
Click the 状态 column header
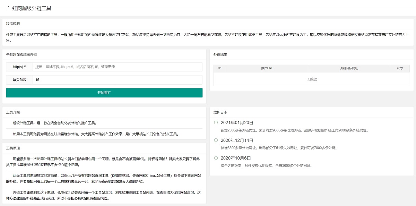(399, 68)
